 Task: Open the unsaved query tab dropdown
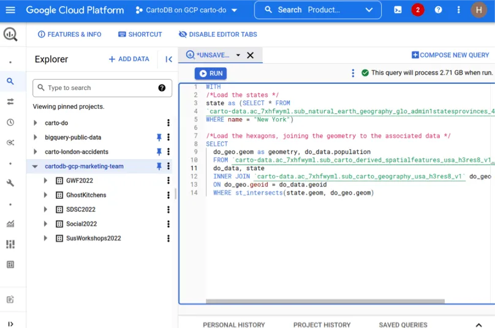[238, 55]
